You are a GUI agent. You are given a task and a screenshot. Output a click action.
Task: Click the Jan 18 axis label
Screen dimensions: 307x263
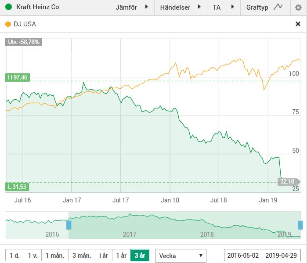[170, 200]
